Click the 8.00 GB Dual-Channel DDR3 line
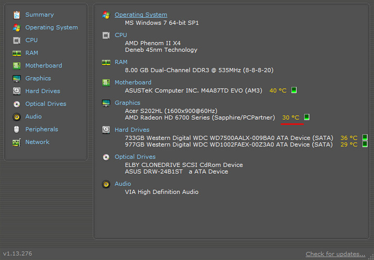Screen dimensions: 374x260 pos(199,70)
